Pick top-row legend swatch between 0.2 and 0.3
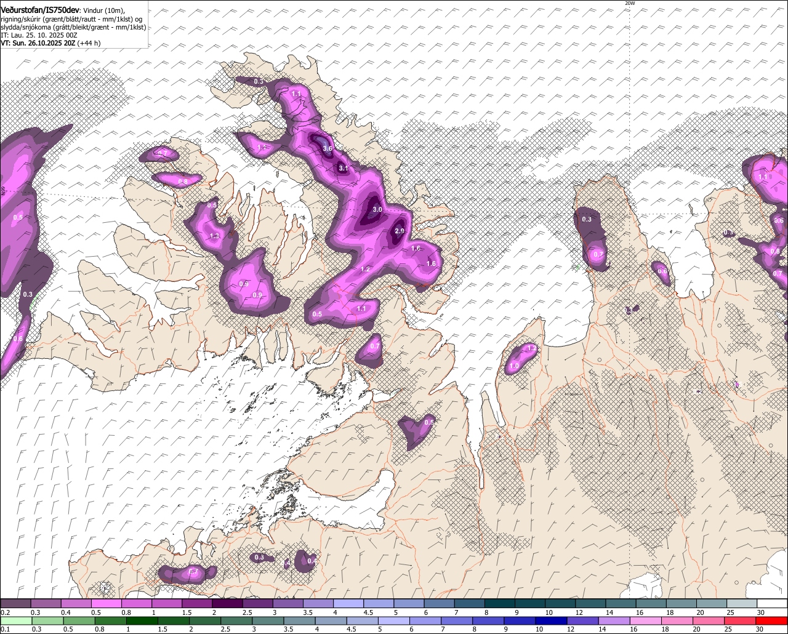Viewport: 788px width, 634px height. coord(16,604)
